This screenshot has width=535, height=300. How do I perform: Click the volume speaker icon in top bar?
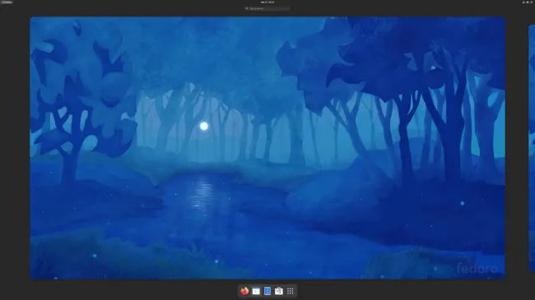(527, 2)
